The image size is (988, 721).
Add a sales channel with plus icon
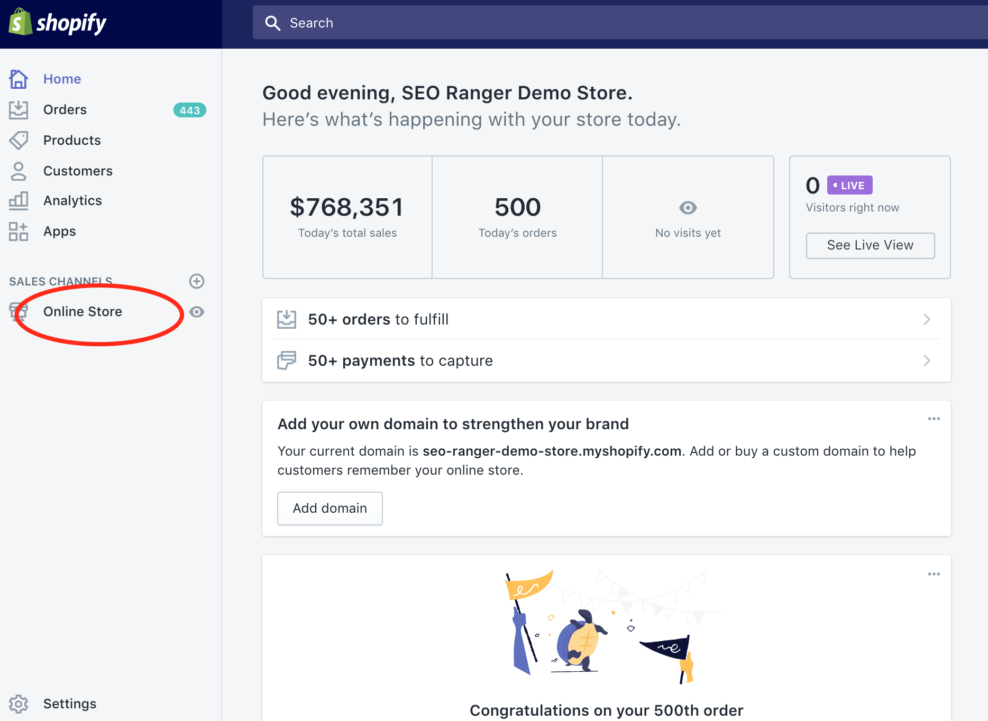point(197,281)
